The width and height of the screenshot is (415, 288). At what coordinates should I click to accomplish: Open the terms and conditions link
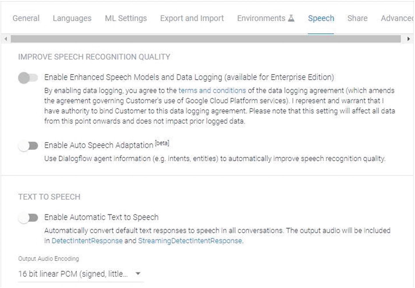(212, 91)
